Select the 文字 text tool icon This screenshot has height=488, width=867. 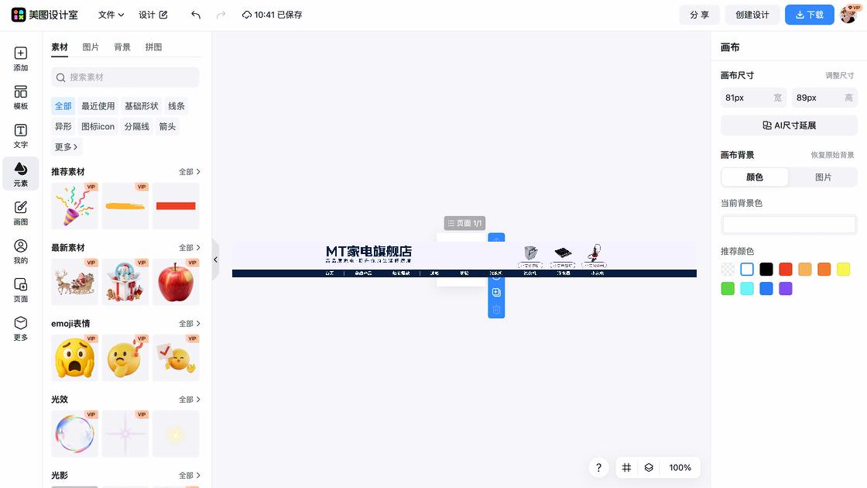click(19, 134)
